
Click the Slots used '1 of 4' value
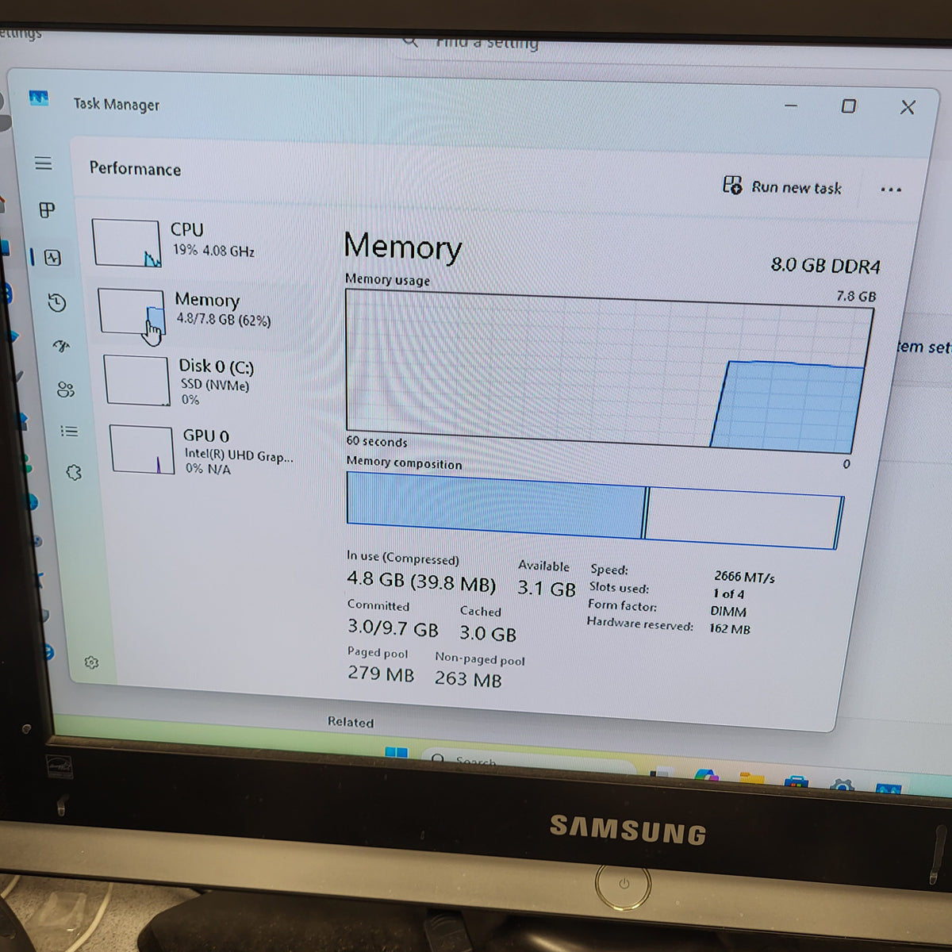coord(728,594)
